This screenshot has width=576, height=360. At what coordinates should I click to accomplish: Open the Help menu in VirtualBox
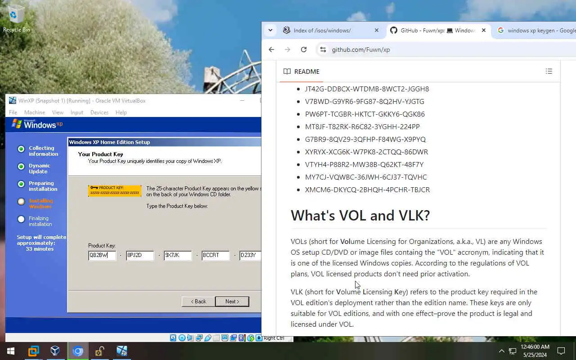[121, 112]
